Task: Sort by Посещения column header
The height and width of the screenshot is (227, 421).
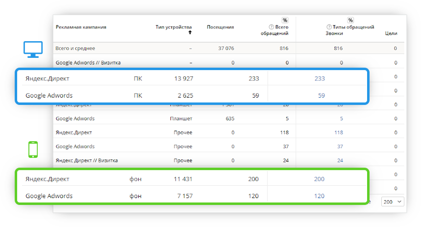Action: [x=220, y=27]
